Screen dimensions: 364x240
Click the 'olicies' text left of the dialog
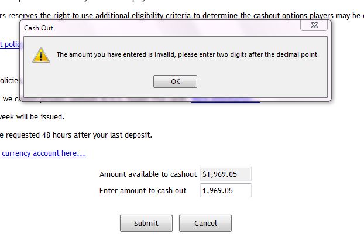[x=10, y=80]
